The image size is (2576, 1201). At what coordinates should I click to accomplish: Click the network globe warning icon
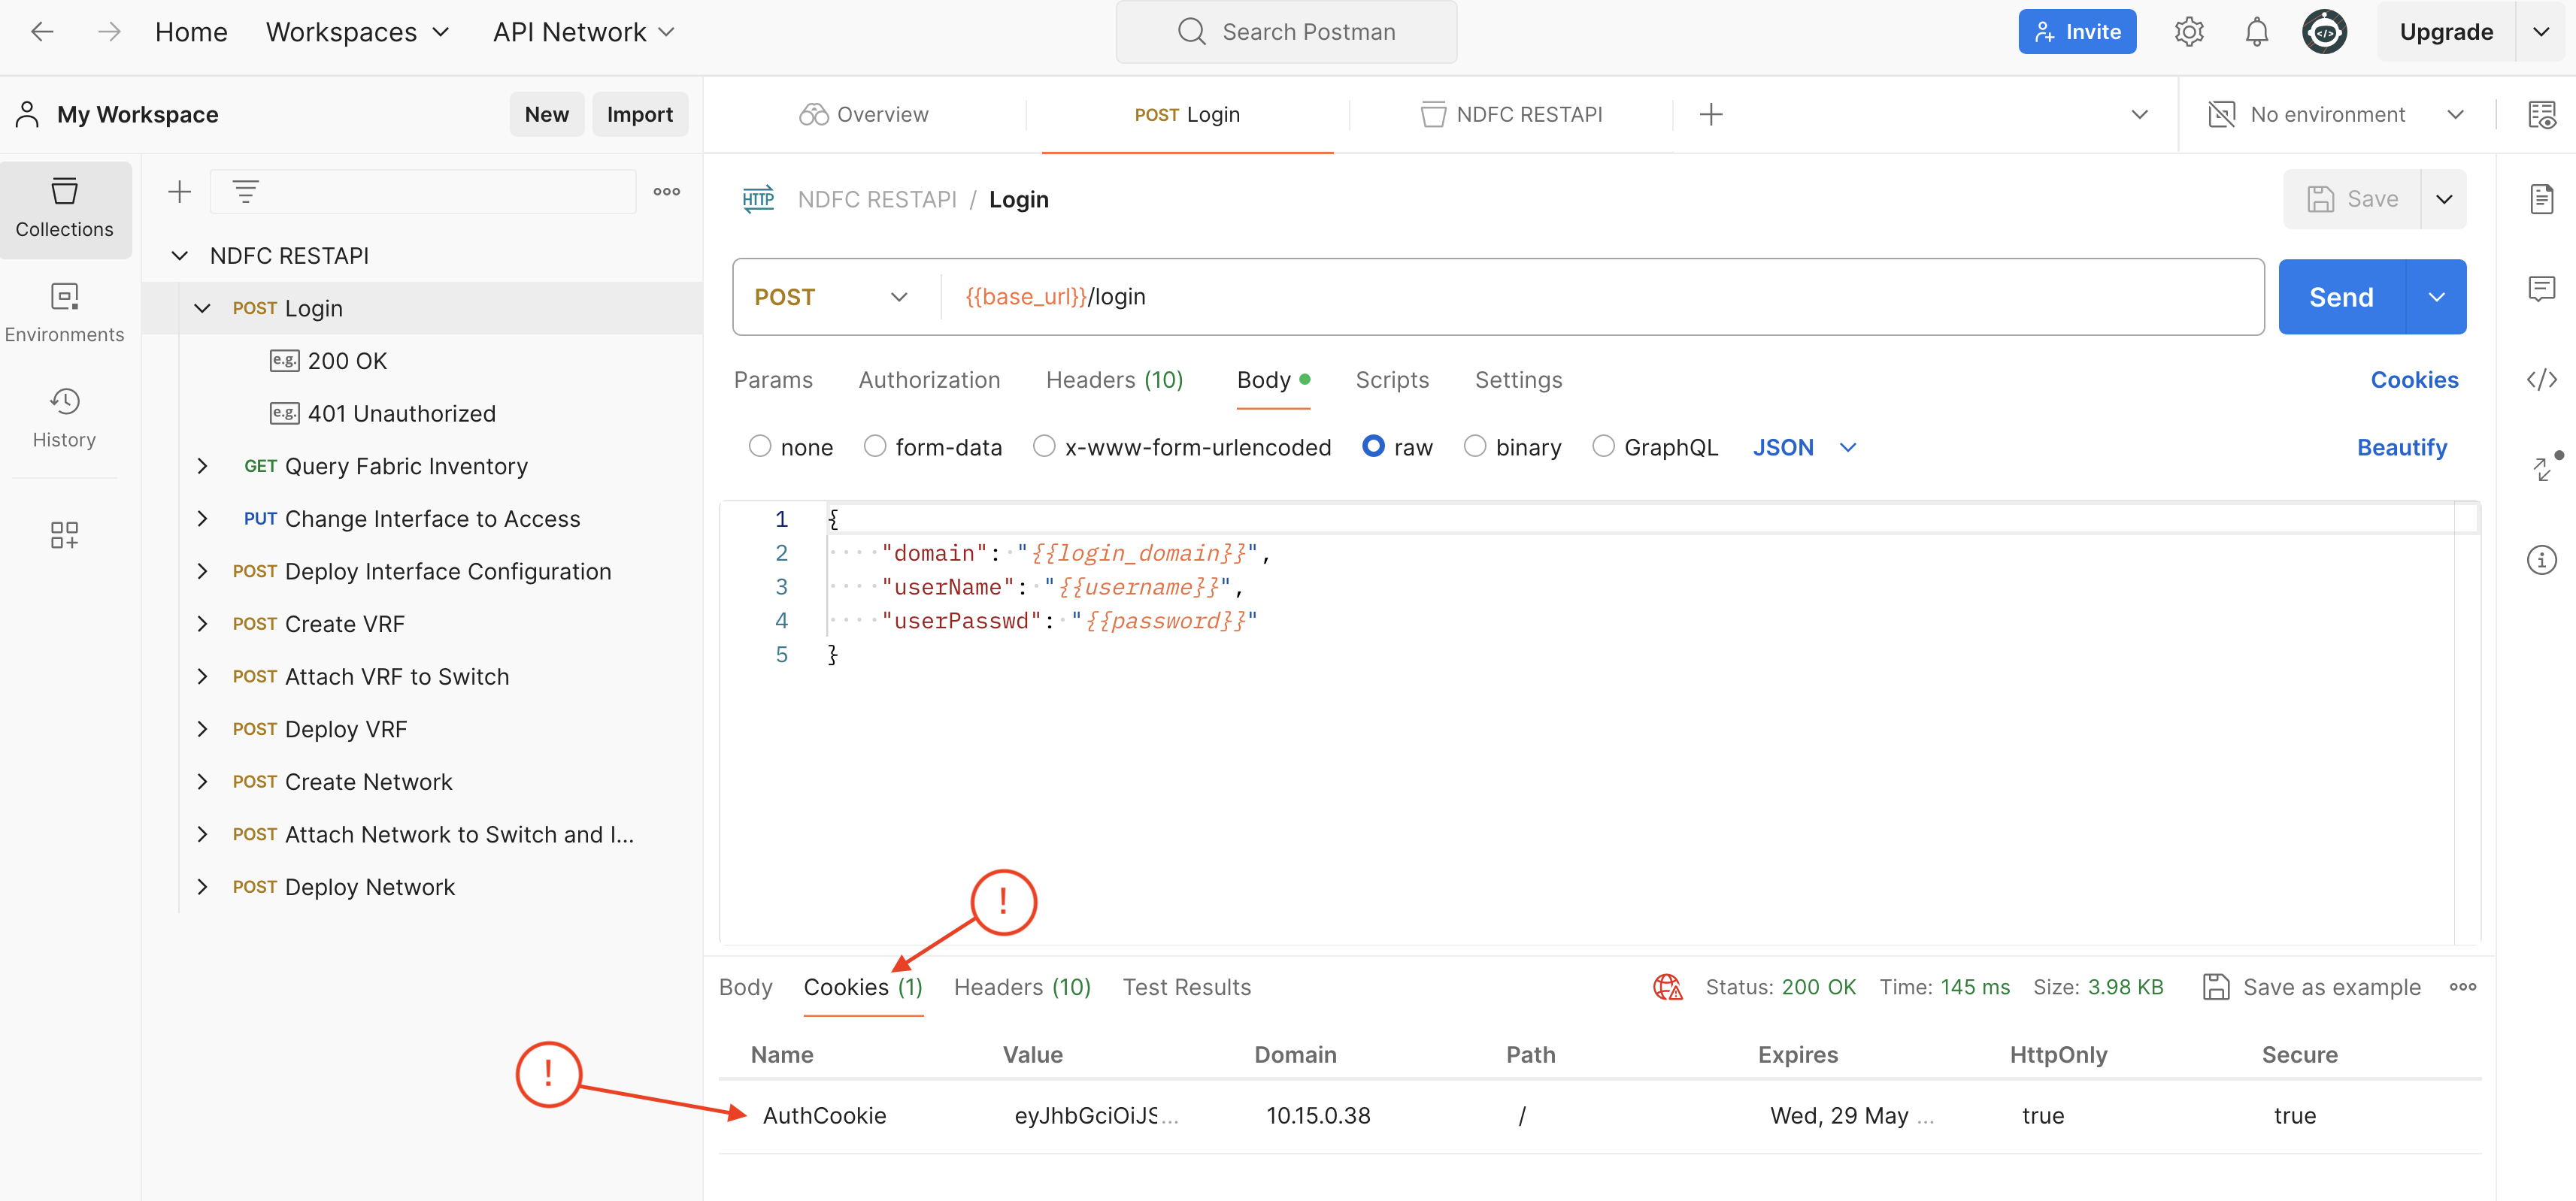click(x=1667, y=987)
